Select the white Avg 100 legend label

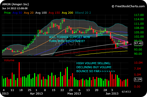click(x=41, y=13)
